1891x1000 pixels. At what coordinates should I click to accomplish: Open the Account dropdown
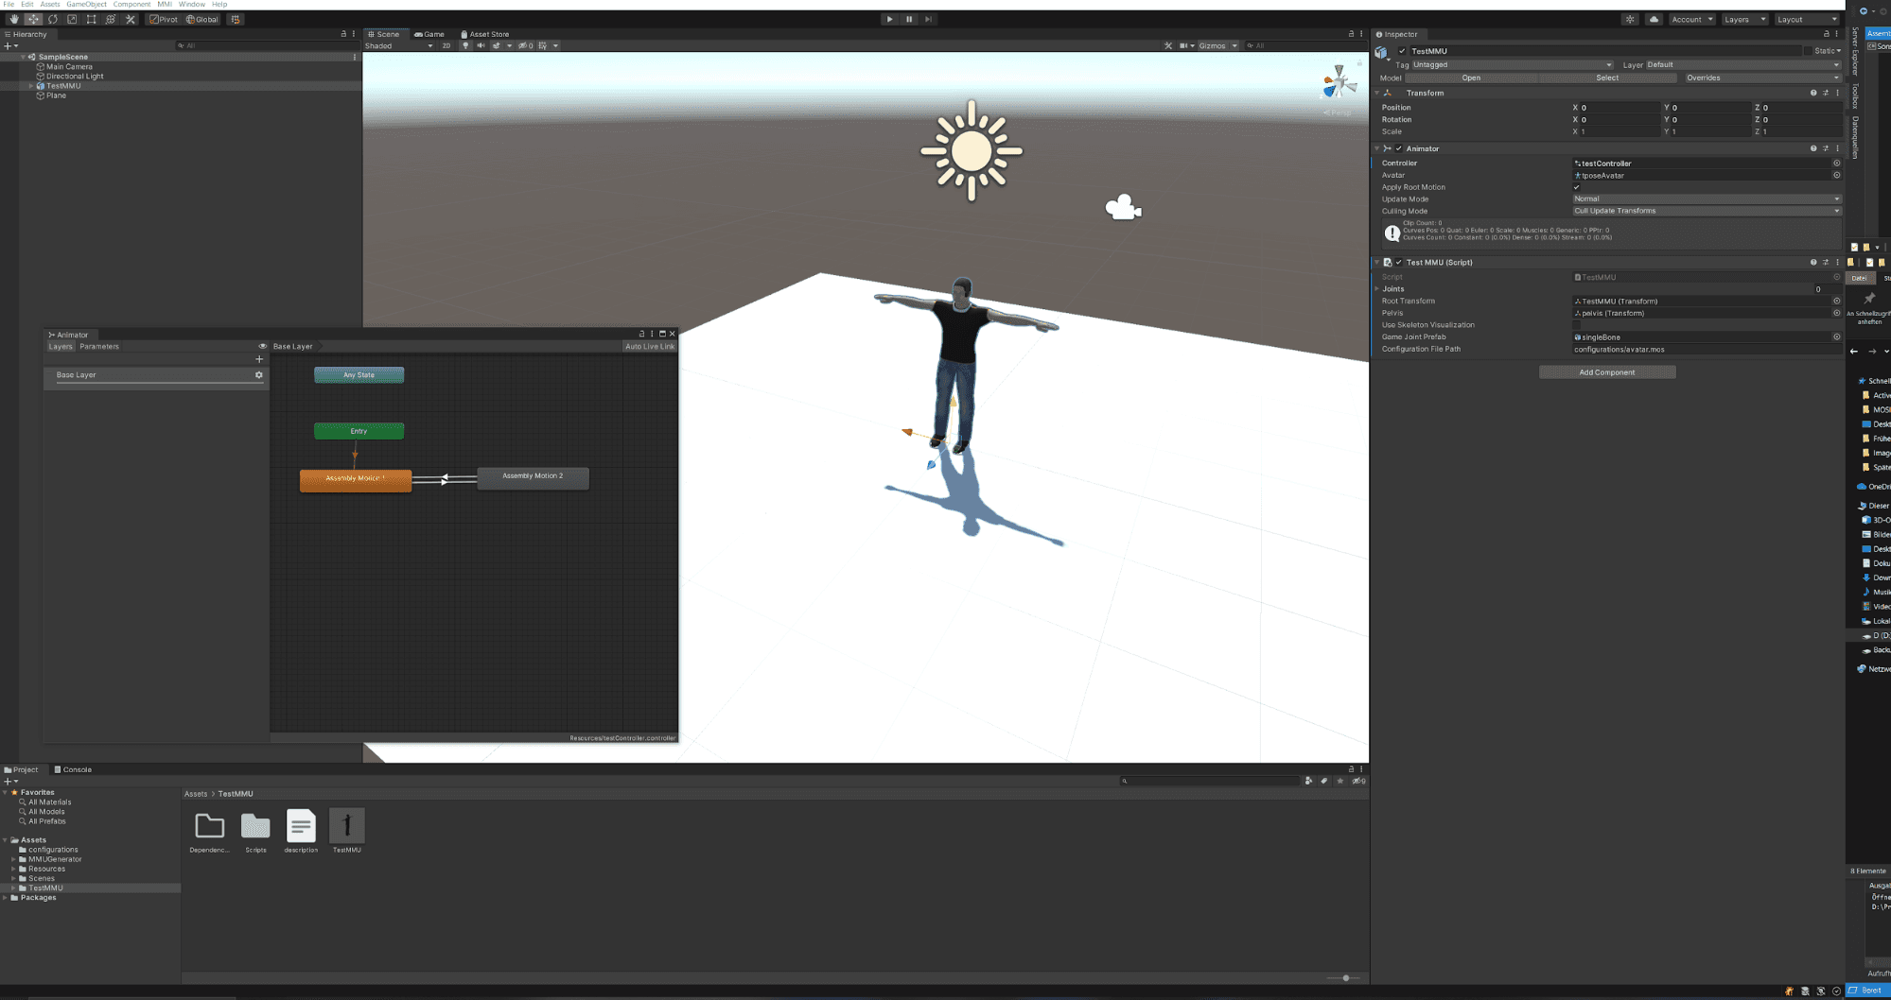(1691, 19)
